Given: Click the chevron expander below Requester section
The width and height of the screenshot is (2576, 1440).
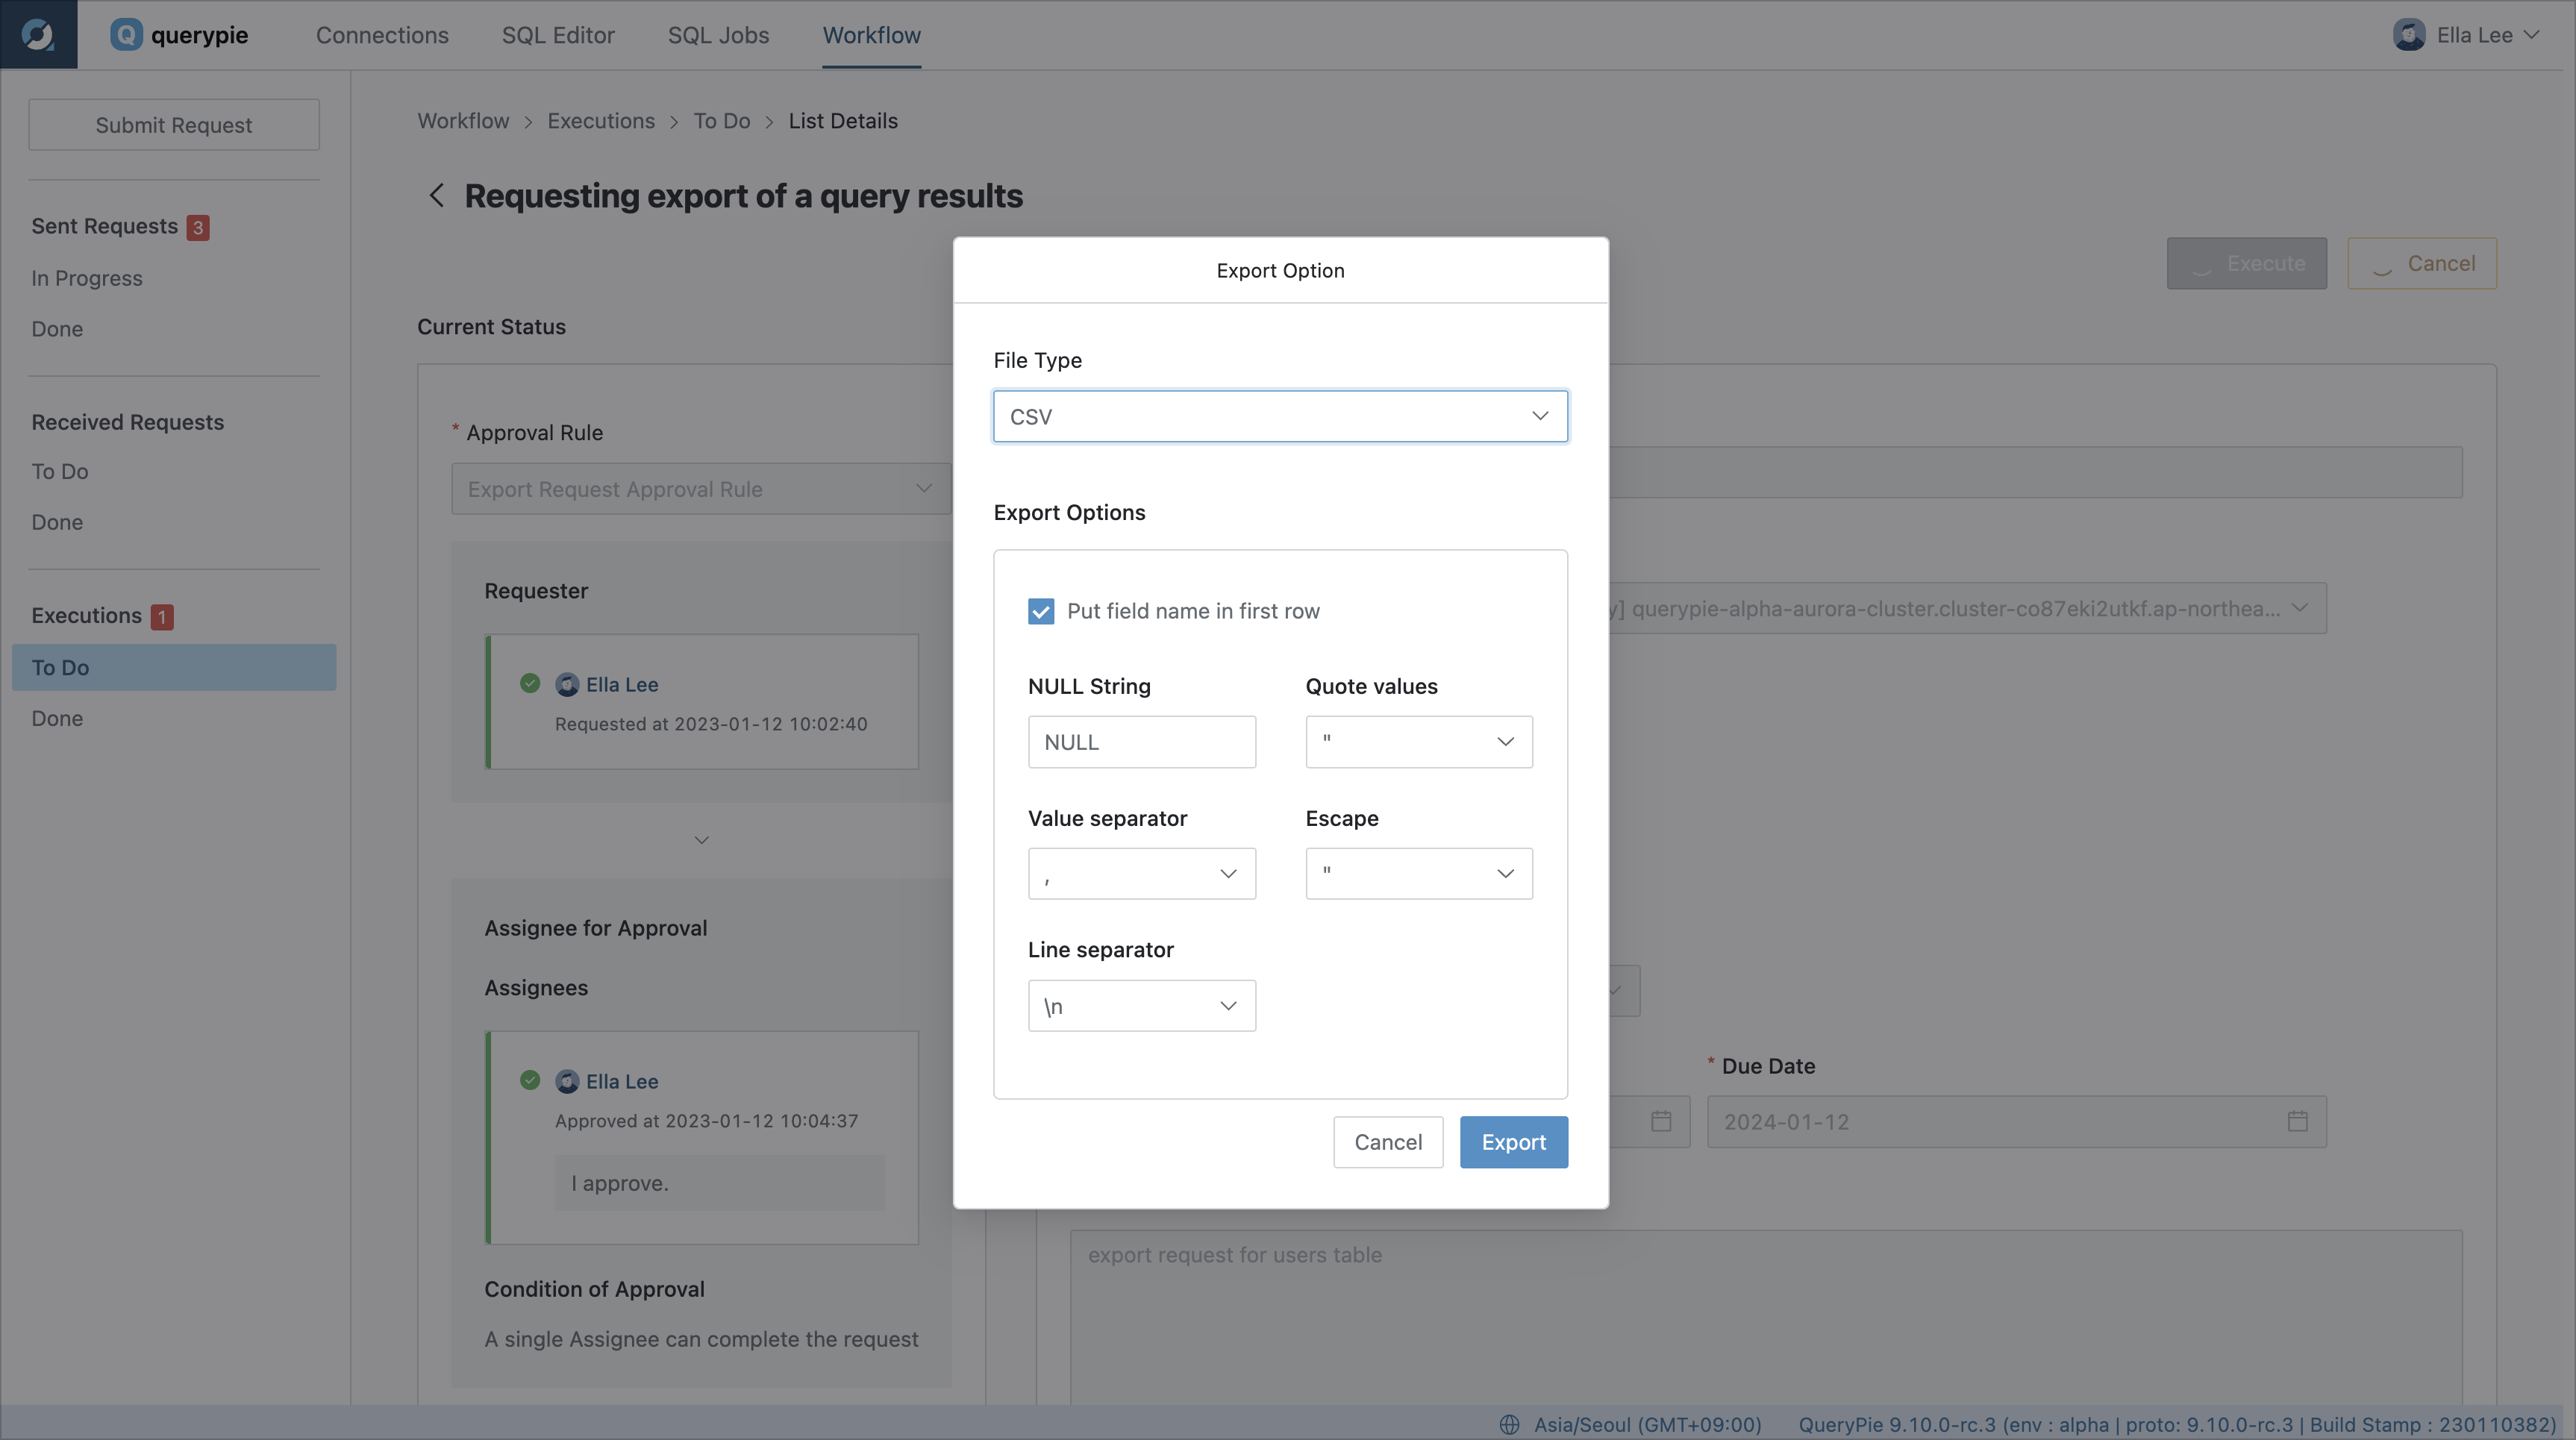Looking at the screenshot, I should pos(702,840).
